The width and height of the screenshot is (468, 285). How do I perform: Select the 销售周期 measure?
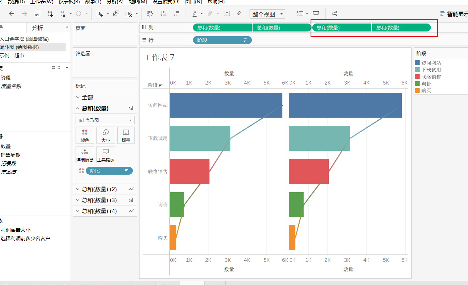(11, 155)
